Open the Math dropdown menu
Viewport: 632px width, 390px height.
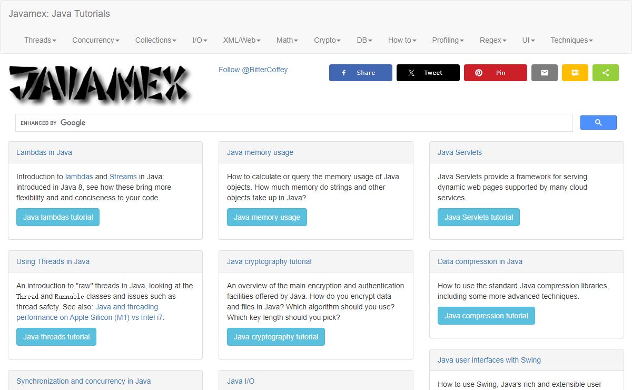point(287,40)
